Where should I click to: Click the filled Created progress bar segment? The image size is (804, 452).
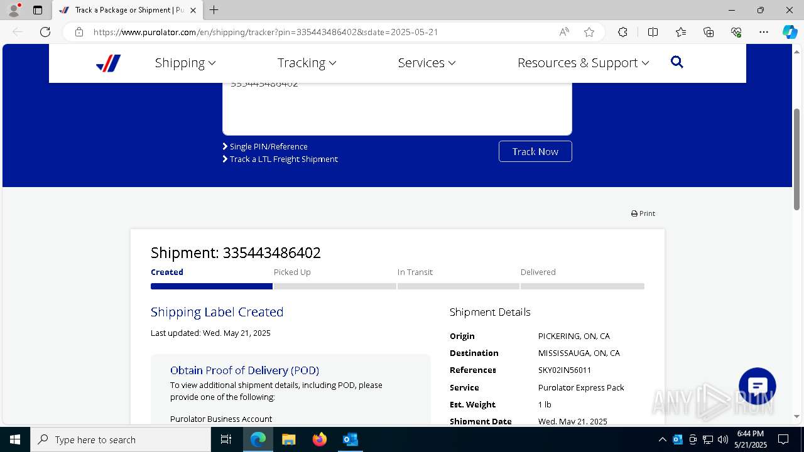tap(212, 286)
